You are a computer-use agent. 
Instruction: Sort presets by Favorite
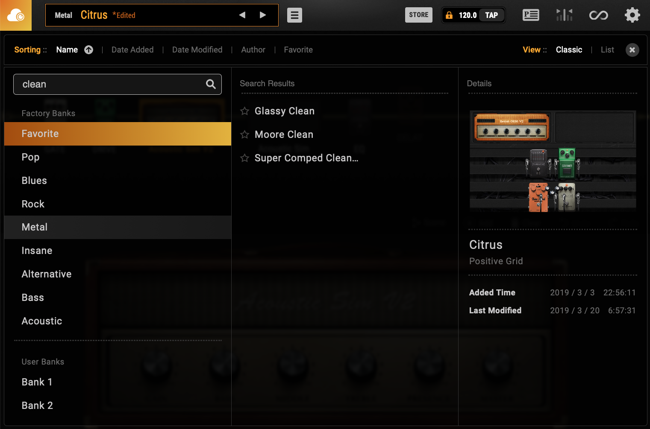[x=298, y=50]
